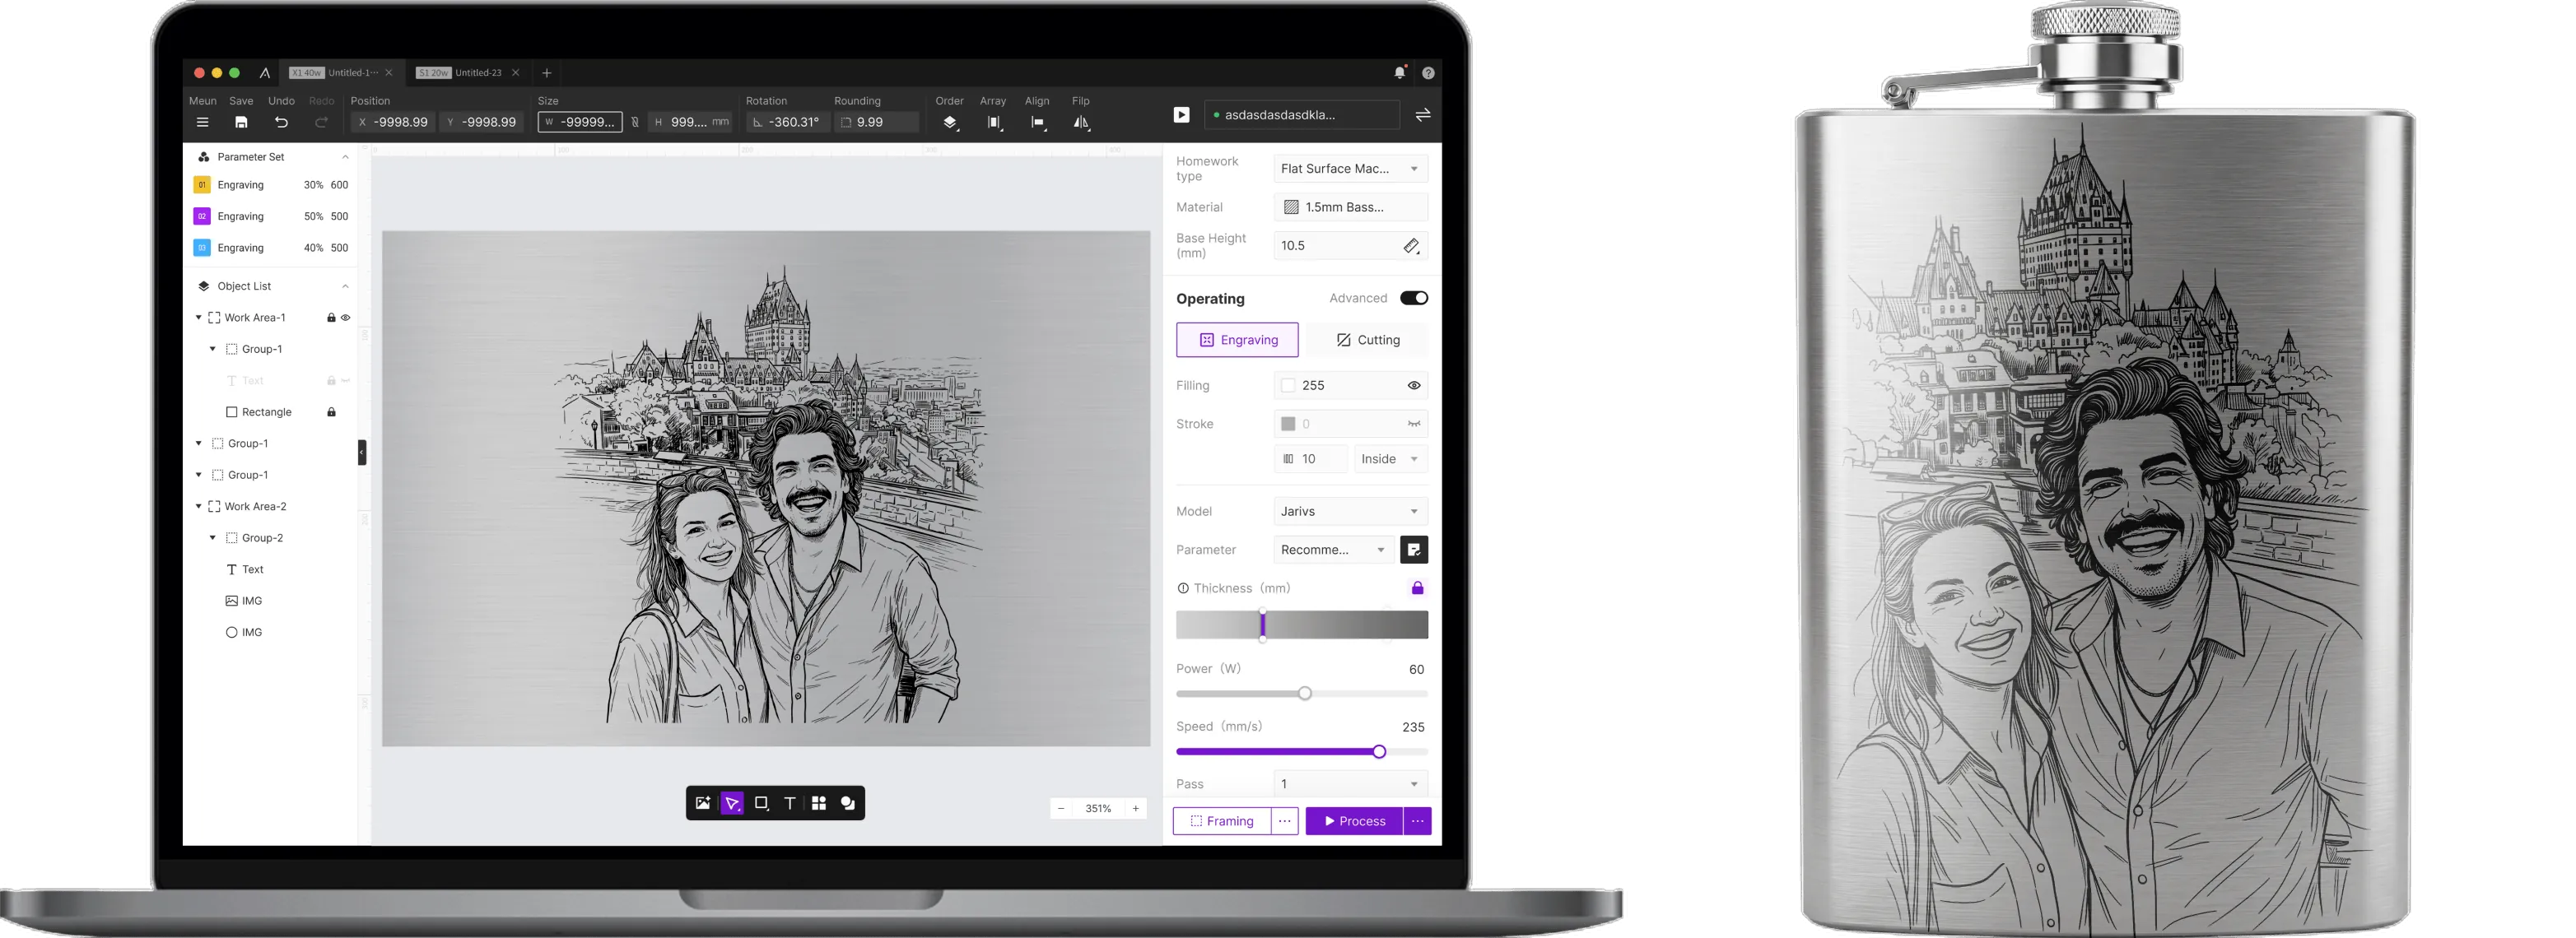Viewport: 2576px width, 938px height.
Task: Click the Power slider handle
Action: pyautogui.click(x=1305, y=694)
